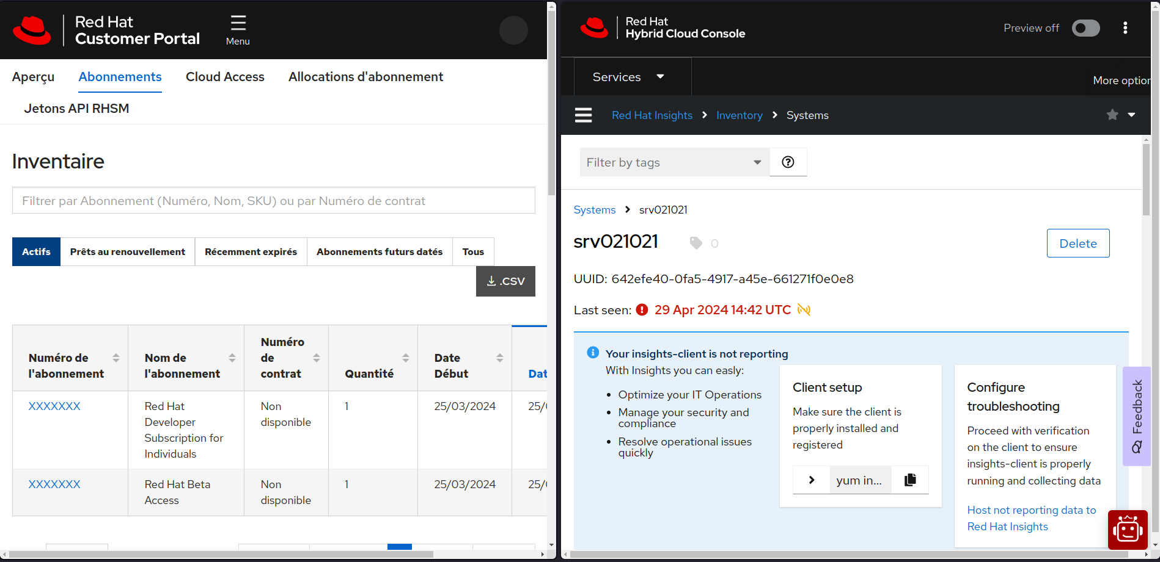Select the Actifs filter tab
Image resolution: width=1160 pixels, height=562 pixels.
pyautogui.click(x=36, y=251)
